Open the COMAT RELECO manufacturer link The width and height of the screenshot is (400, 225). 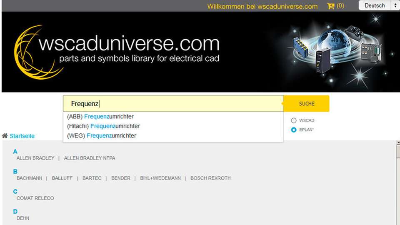[35, 198]
